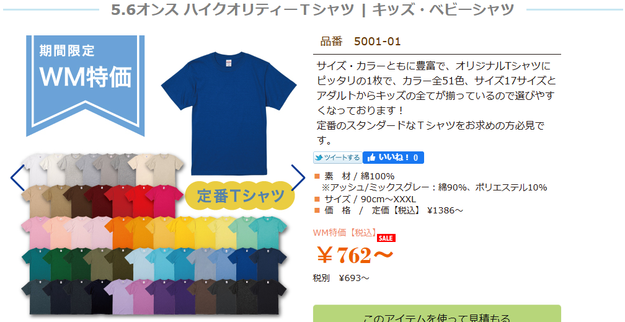This screenshot has height=322, width=625.
Task: Click the このアイテムを使って見積もる button
Action: click(437, 314)
